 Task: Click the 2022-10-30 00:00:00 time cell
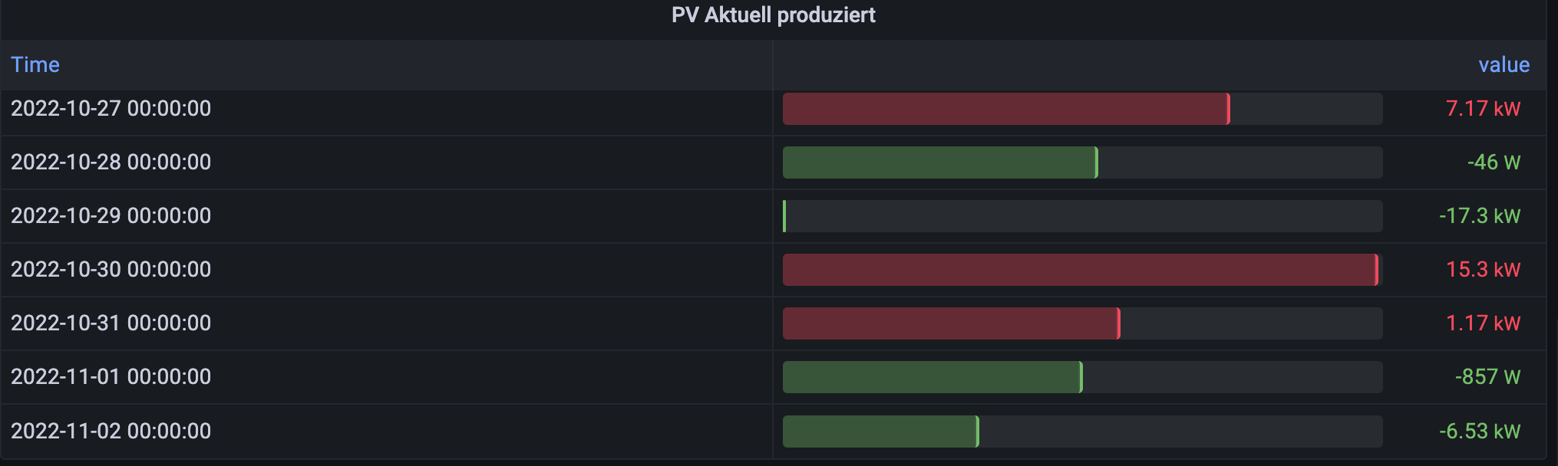tap(111, 270)
